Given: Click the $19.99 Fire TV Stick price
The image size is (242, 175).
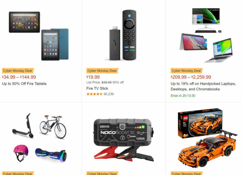Looking at the screenshot, I should [93, 77].
